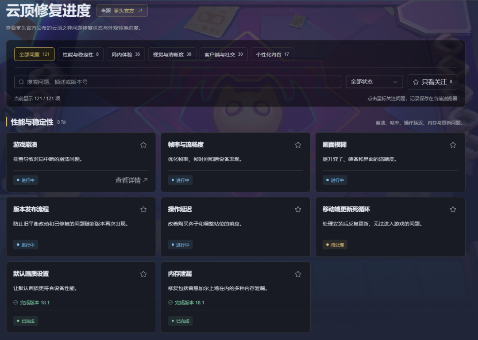478x340 pixels.
Task: Click 完成版本 18.1 on 默认画质设置
Action: 31,302
